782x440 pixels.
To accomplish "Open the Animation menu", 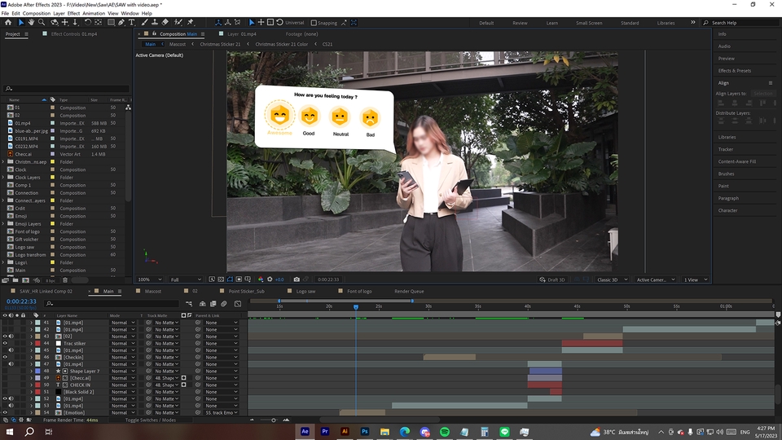I will 94,14.
